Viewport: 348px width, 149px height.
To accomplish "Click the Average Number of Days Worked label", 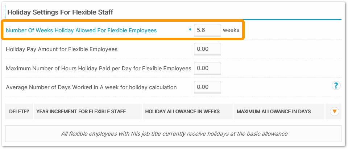I will pos(91,87).
